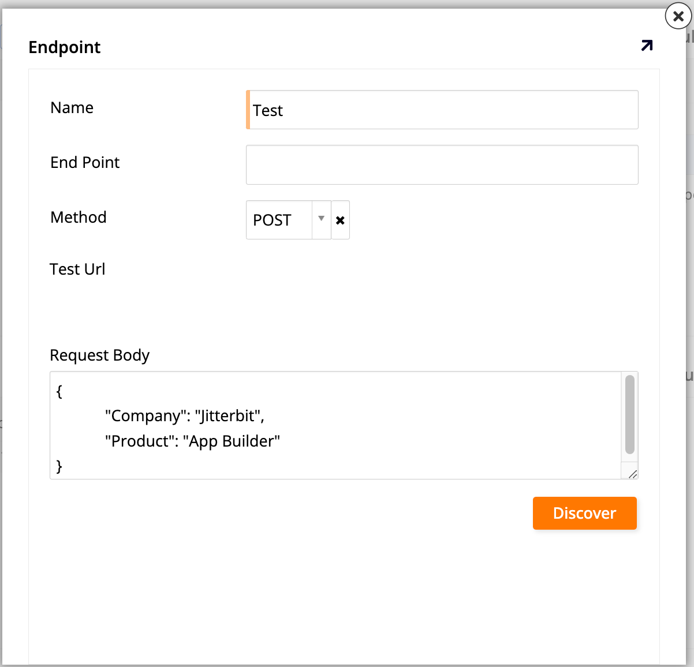Close the Endpoint dialog
694x667 pixels.
point(677,16)
